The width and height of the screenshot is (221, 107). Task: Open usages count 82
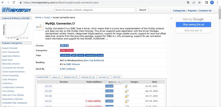point(127,86)
